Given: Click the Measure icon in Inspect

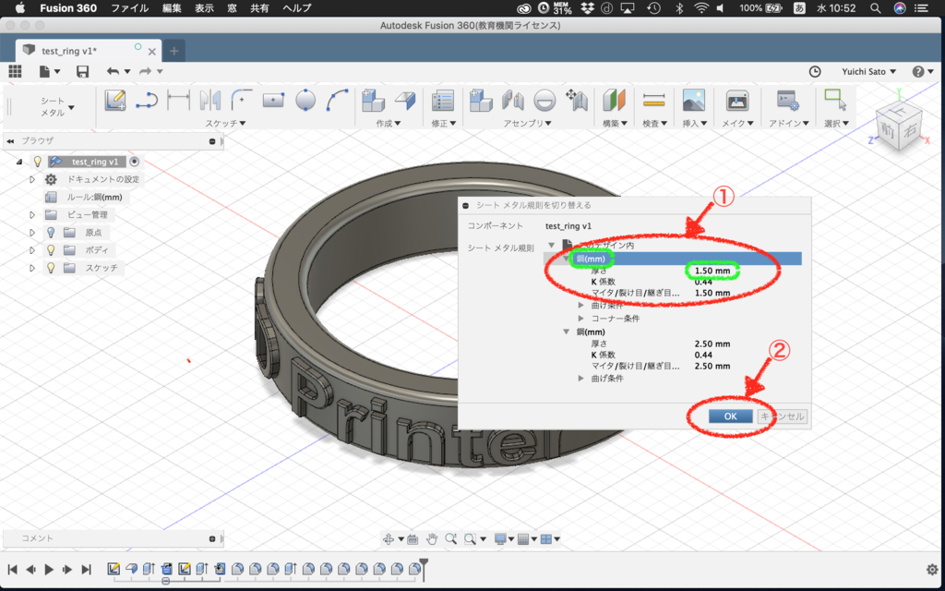Looking at the screenshot, I should [654, 100].
